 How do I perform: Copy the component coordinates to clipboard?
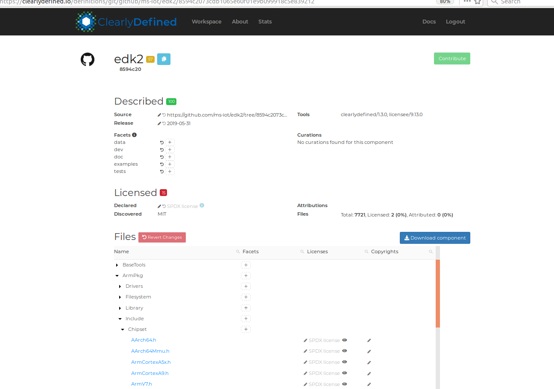(x=164, y=59)
